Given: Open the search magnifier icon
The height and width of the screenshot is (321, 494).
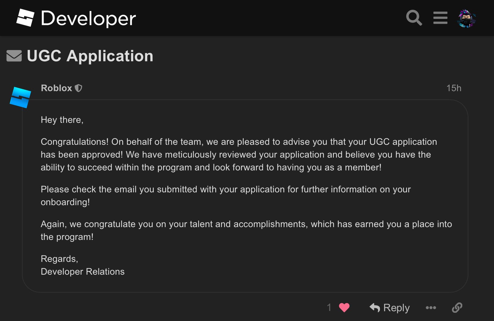Looking at the screenshot, I should (x=414, y=18).
